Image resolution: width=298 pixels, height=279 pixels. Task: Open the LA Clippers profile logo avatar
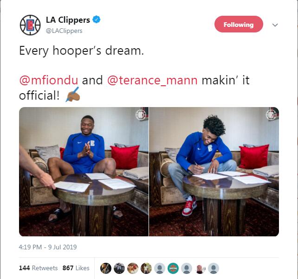(30, 25)
